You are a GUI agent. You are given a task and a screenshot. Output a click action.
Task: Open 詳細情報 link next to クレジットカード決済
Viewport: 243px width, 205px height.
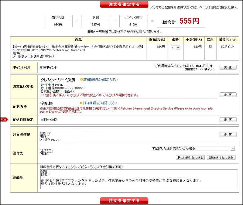pos(100,80)
